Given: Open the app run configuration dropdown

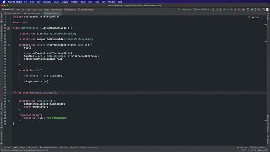Looking at the screenshot, I should [x=187, y=9].
